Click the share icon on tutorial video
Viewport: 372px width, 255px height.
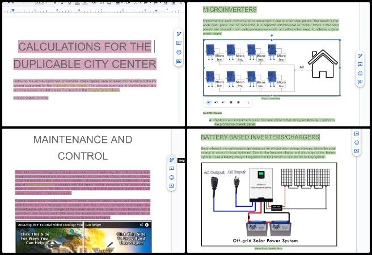pos(141,224)
